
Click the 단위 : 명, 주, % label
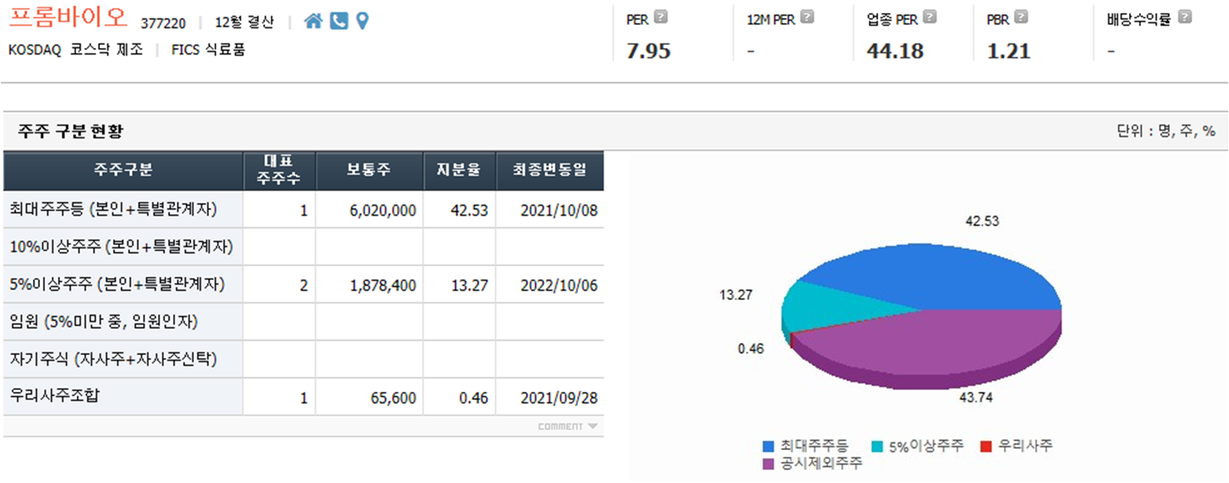(1166, 131)
